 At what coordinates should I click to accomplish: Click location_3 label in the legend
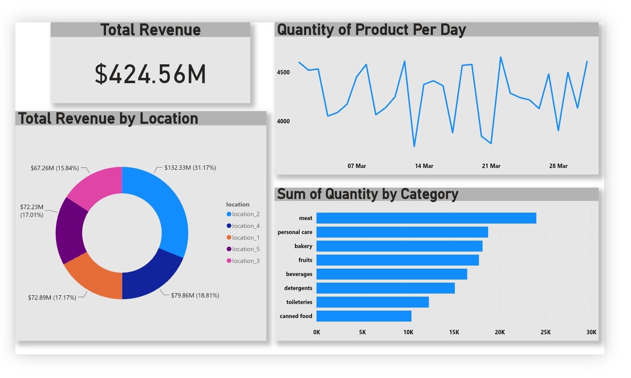tap(246, 261)
